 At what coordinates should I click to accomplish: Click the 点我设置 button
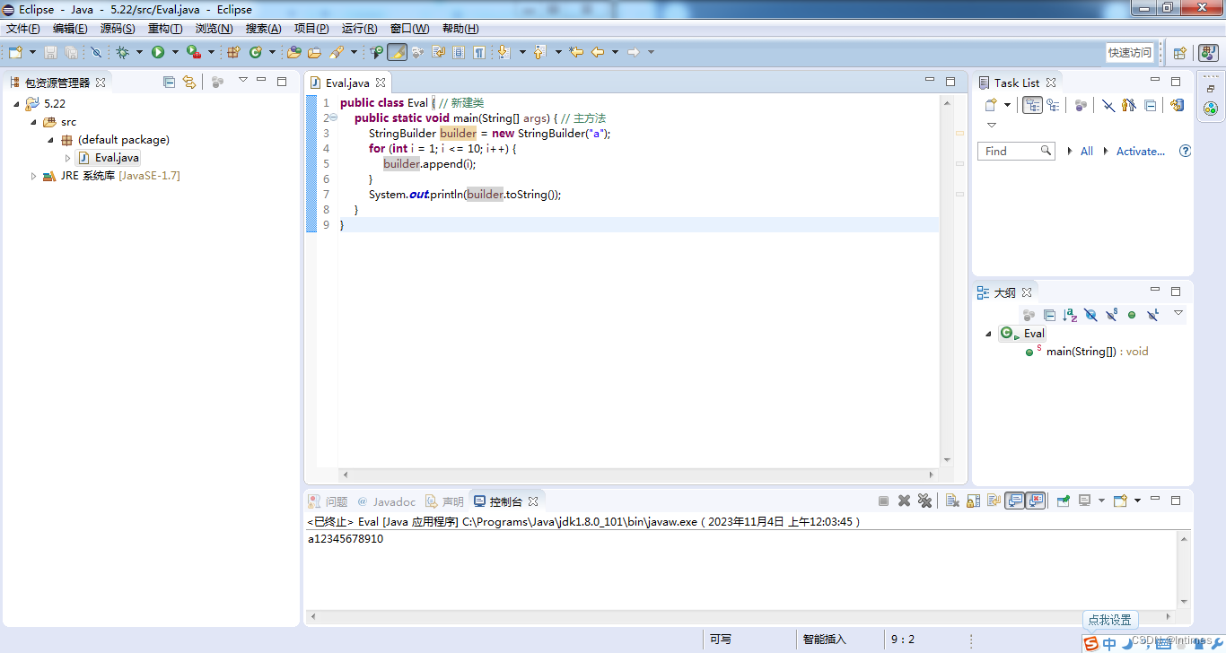1110,620
